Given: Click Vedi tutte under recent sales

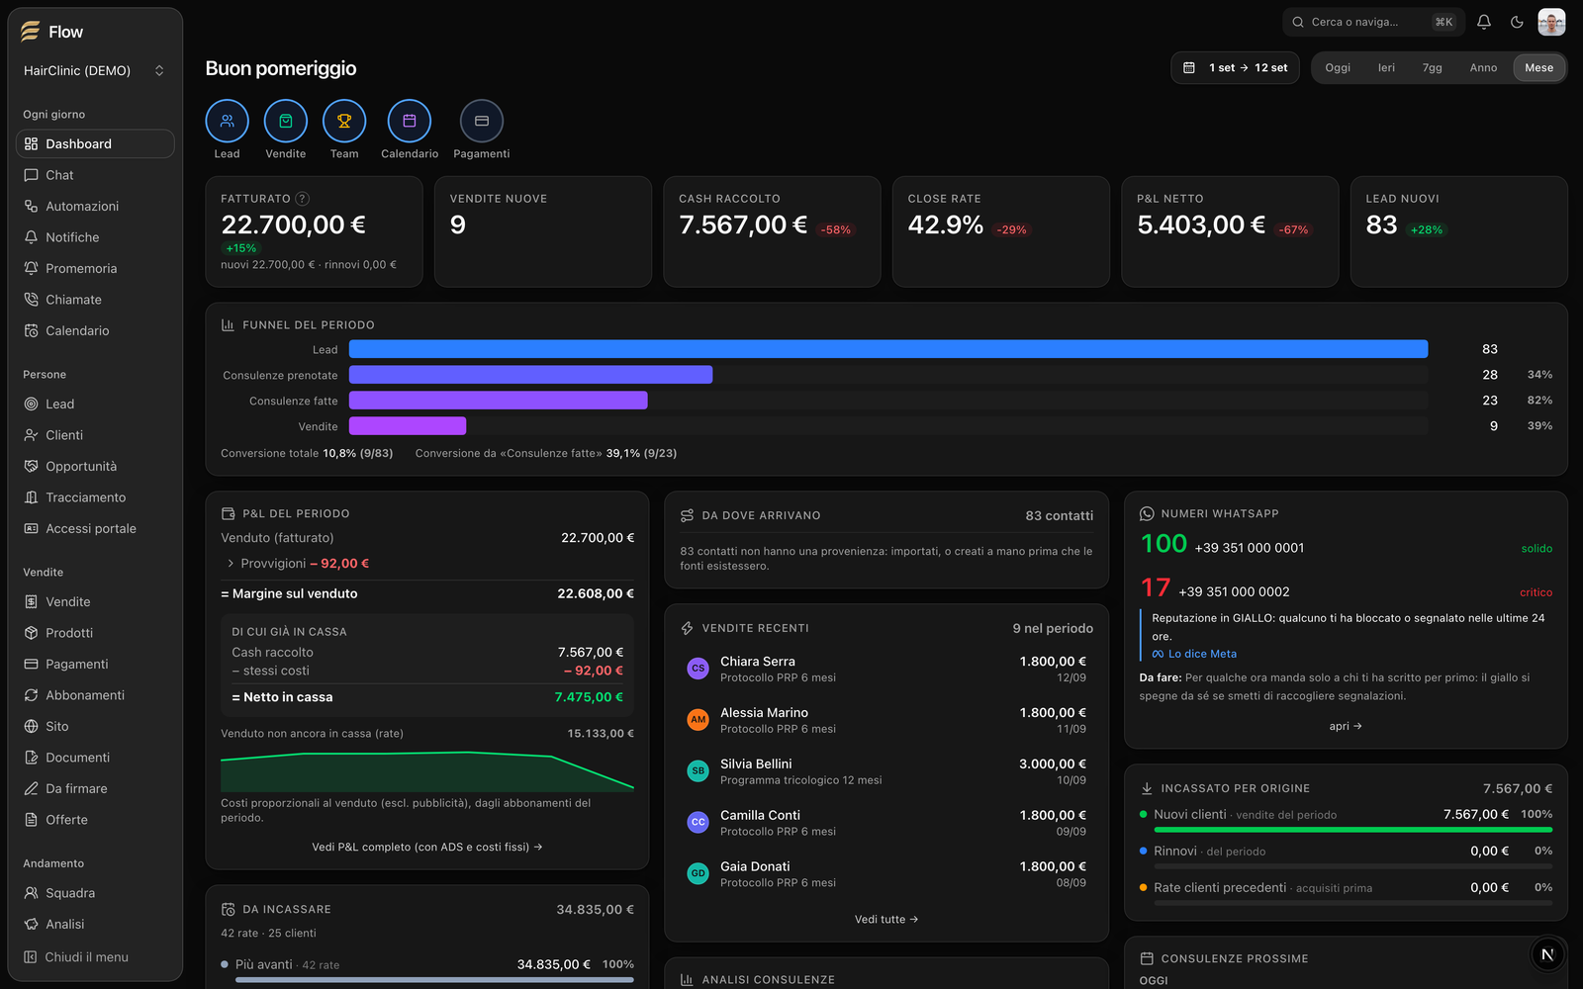Looking at the screenshot, I should coord(886,920).
